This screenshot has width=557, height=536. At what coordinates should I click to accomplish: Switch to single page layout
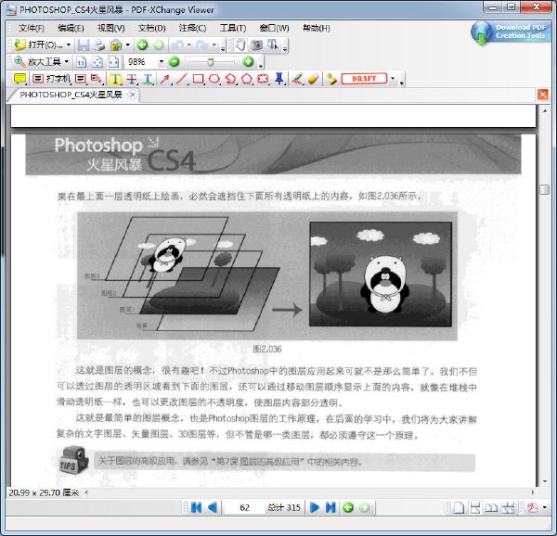tap(459, 507)
